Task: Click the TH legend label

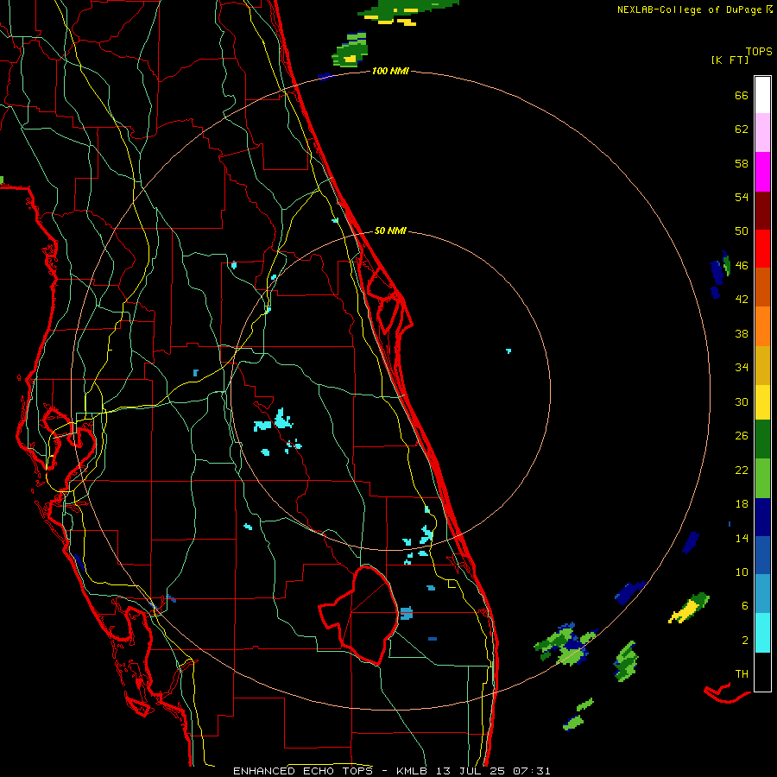Action: 742,674
